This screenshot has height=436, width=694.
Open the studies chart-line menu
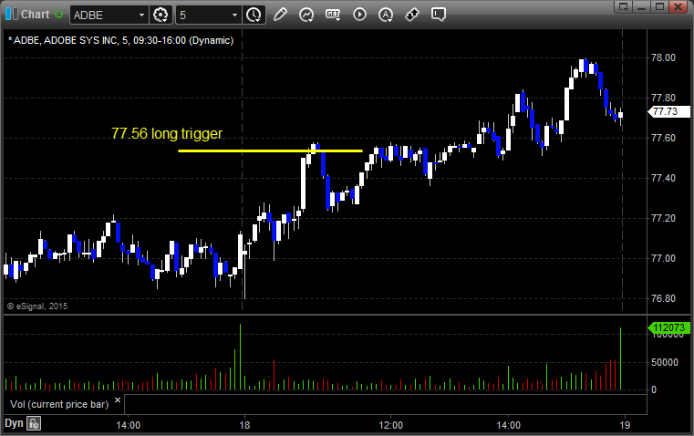(x=306, y=15)
